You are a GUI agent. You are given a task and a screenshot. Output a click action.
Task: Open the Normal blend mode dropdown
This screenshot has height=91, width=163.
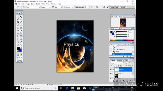click(121, 63)
